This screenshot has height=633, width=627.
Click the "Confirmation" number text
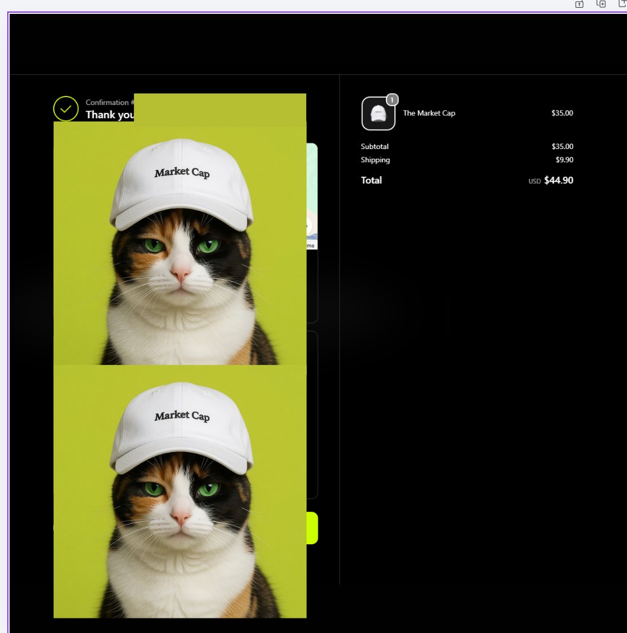click(110, 103)
